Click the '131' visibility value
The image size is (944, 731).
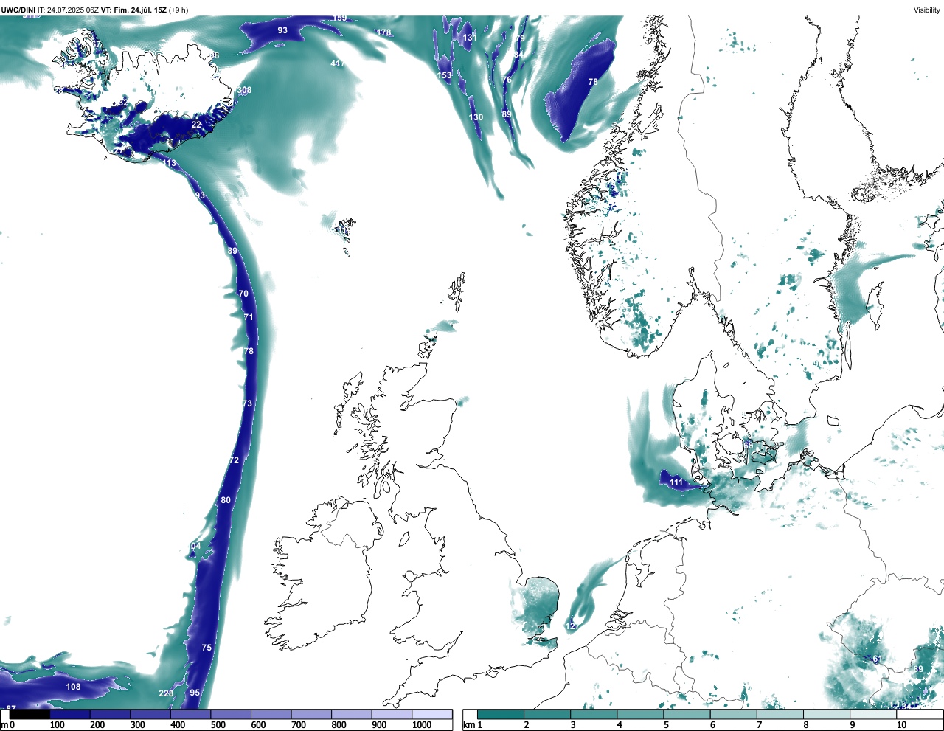(x=470, y=38)
